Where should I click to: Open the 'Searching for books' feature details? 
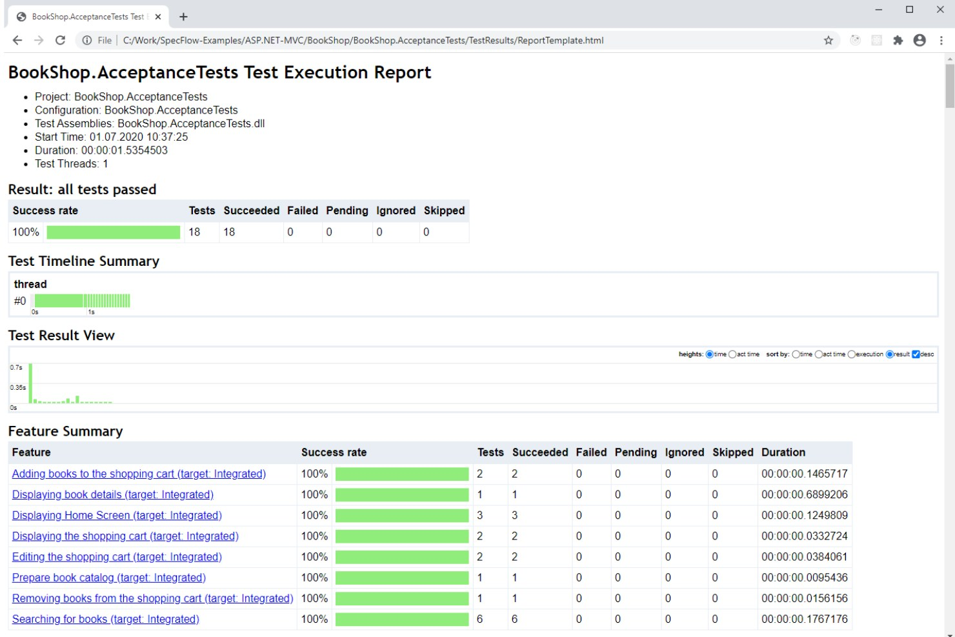tap(106, 619)
